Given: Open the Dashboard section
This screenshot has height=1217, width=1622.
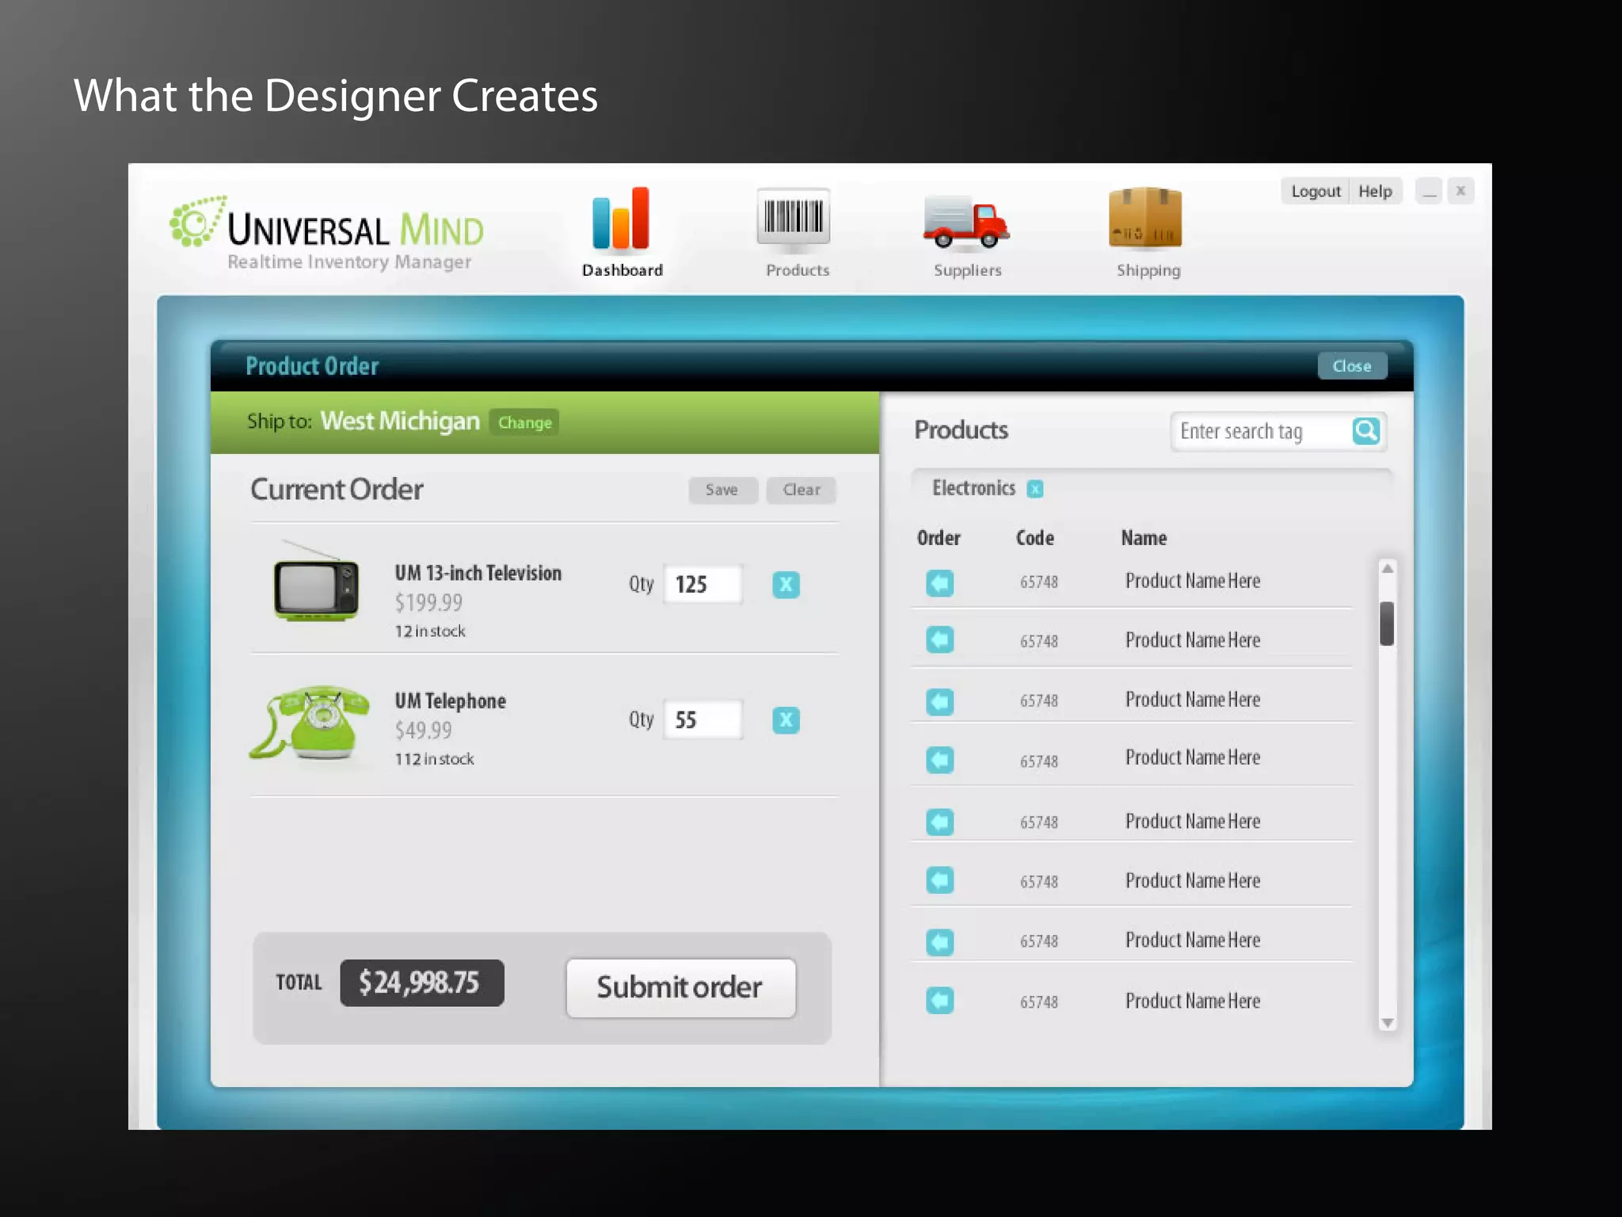Looking at the screenshot, I should tap(622, 233).
